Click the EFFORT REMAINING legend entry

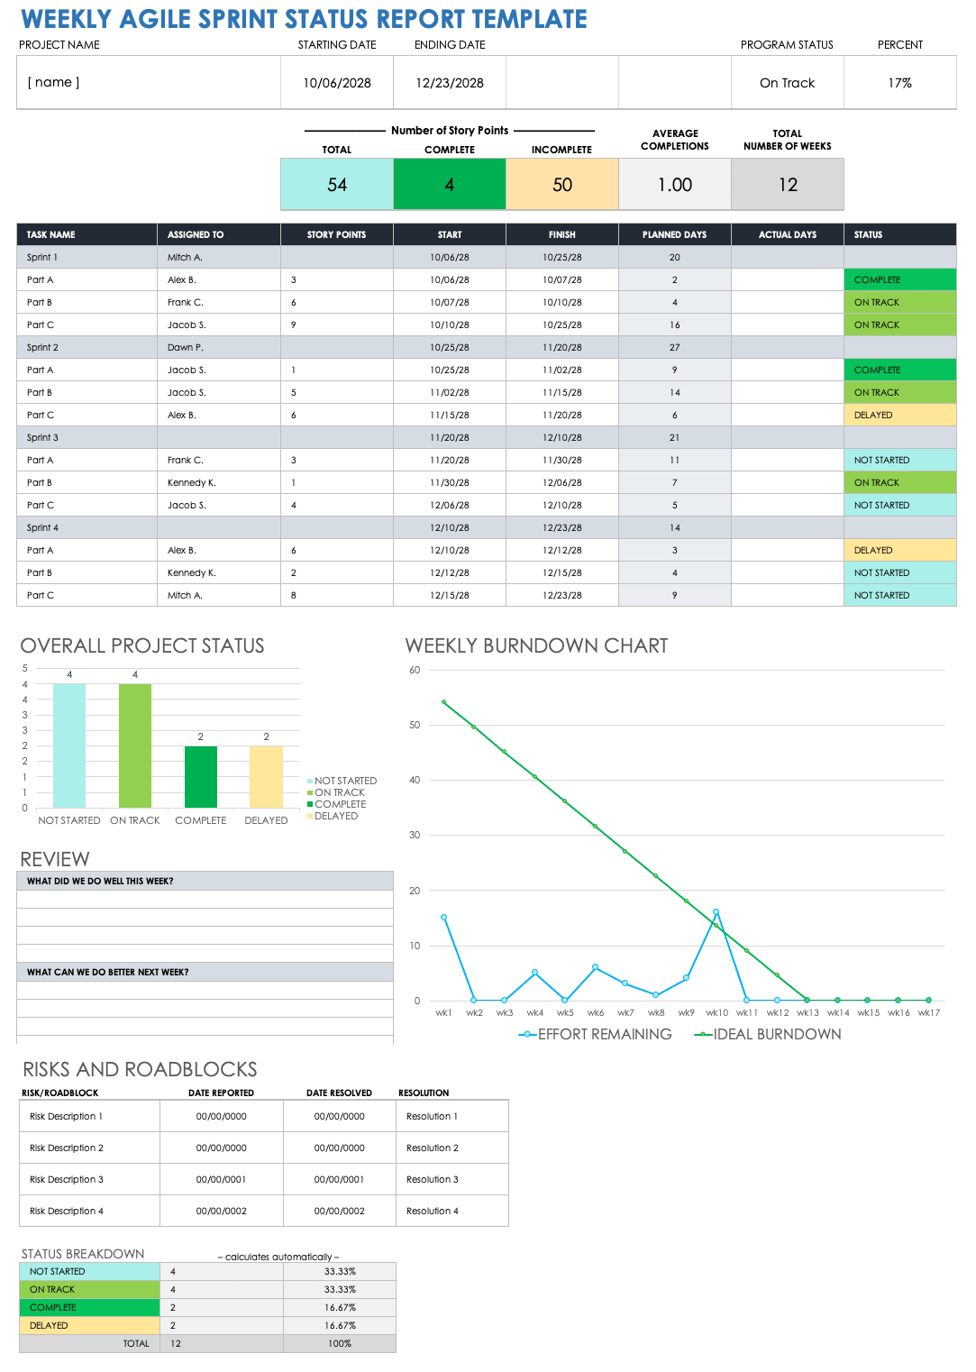point(596,1035)
